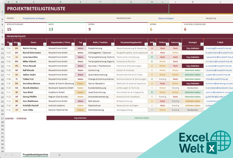
Task: Select the cell 'Vertragsprüfung'
Action: tap(131, 110)
